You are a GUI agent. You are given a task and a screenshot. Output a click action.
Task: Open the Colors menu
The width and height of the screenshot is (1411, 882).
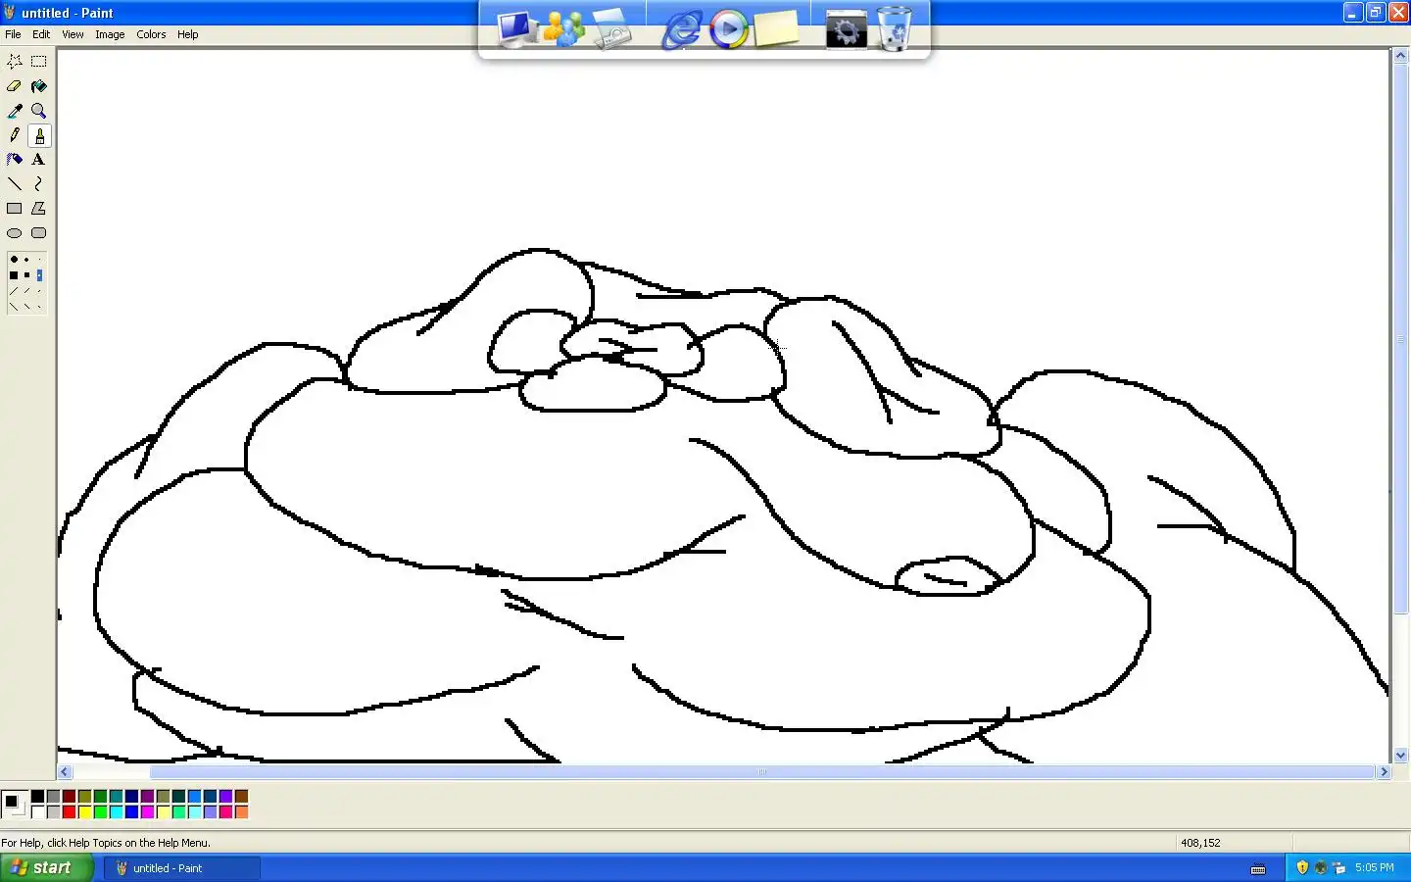tap(151, 34)
